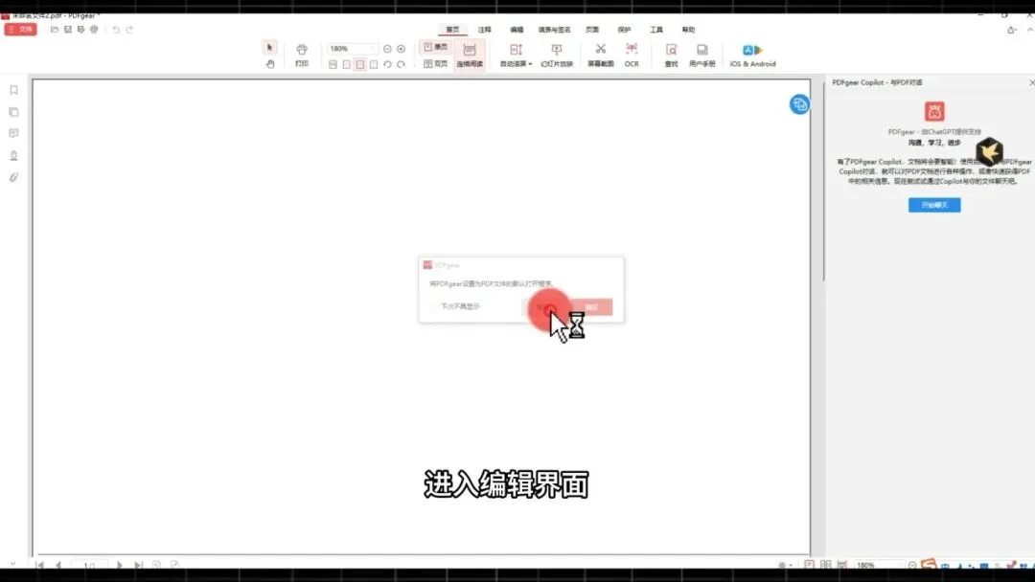This screenshot has width=1035, height=582.
Task: Open the red 文件 file menu button
Action: [x=20, y=30]
